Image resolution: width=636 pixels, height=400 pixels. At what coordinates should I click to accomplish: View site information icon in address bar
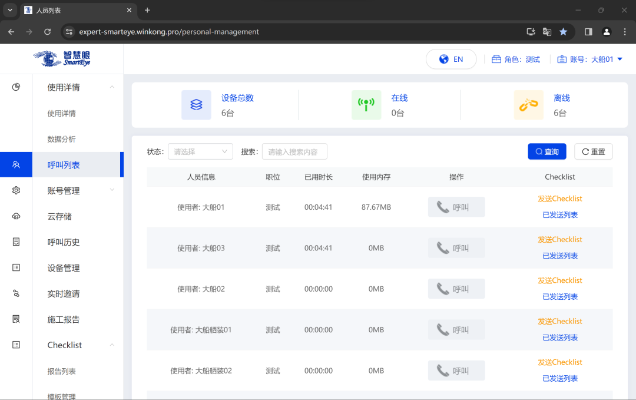[69, 32]
